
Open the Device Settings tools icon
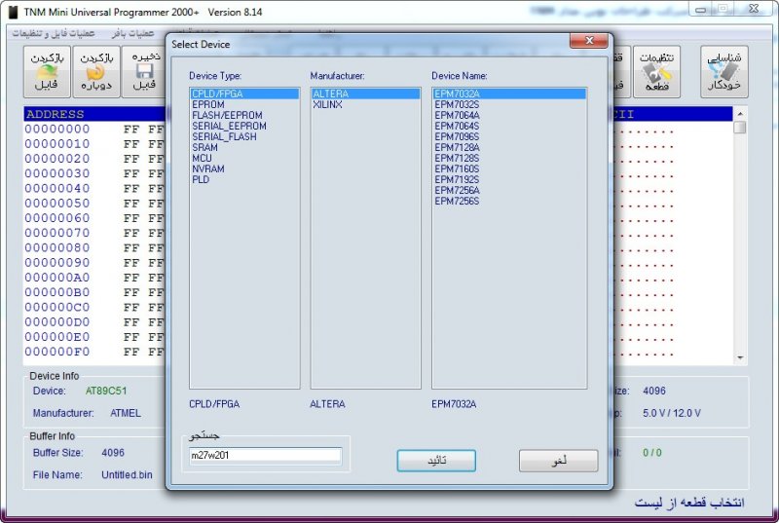click(x=656, y=71)
